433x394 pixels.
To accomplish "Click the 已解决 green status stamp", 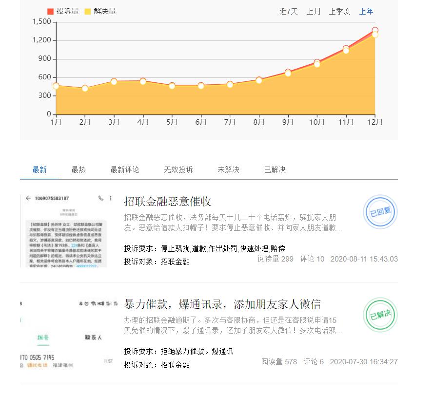I will pyautogui.click(x=380, y=315).
